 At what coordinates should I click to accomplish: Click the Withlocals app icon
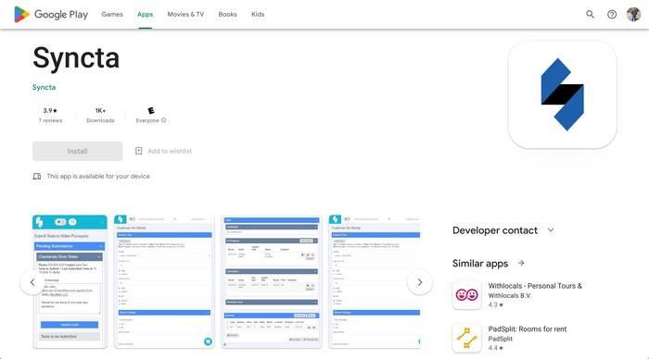click(467, 294)
